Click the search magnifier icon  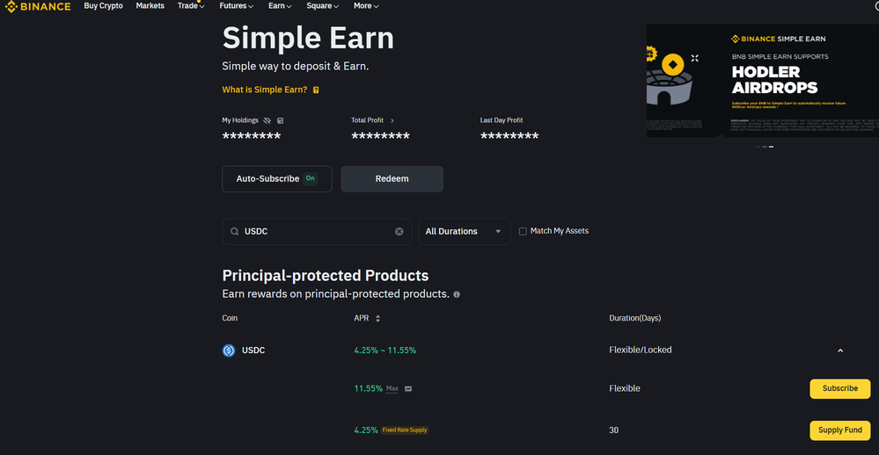click(x=234, y=232)
